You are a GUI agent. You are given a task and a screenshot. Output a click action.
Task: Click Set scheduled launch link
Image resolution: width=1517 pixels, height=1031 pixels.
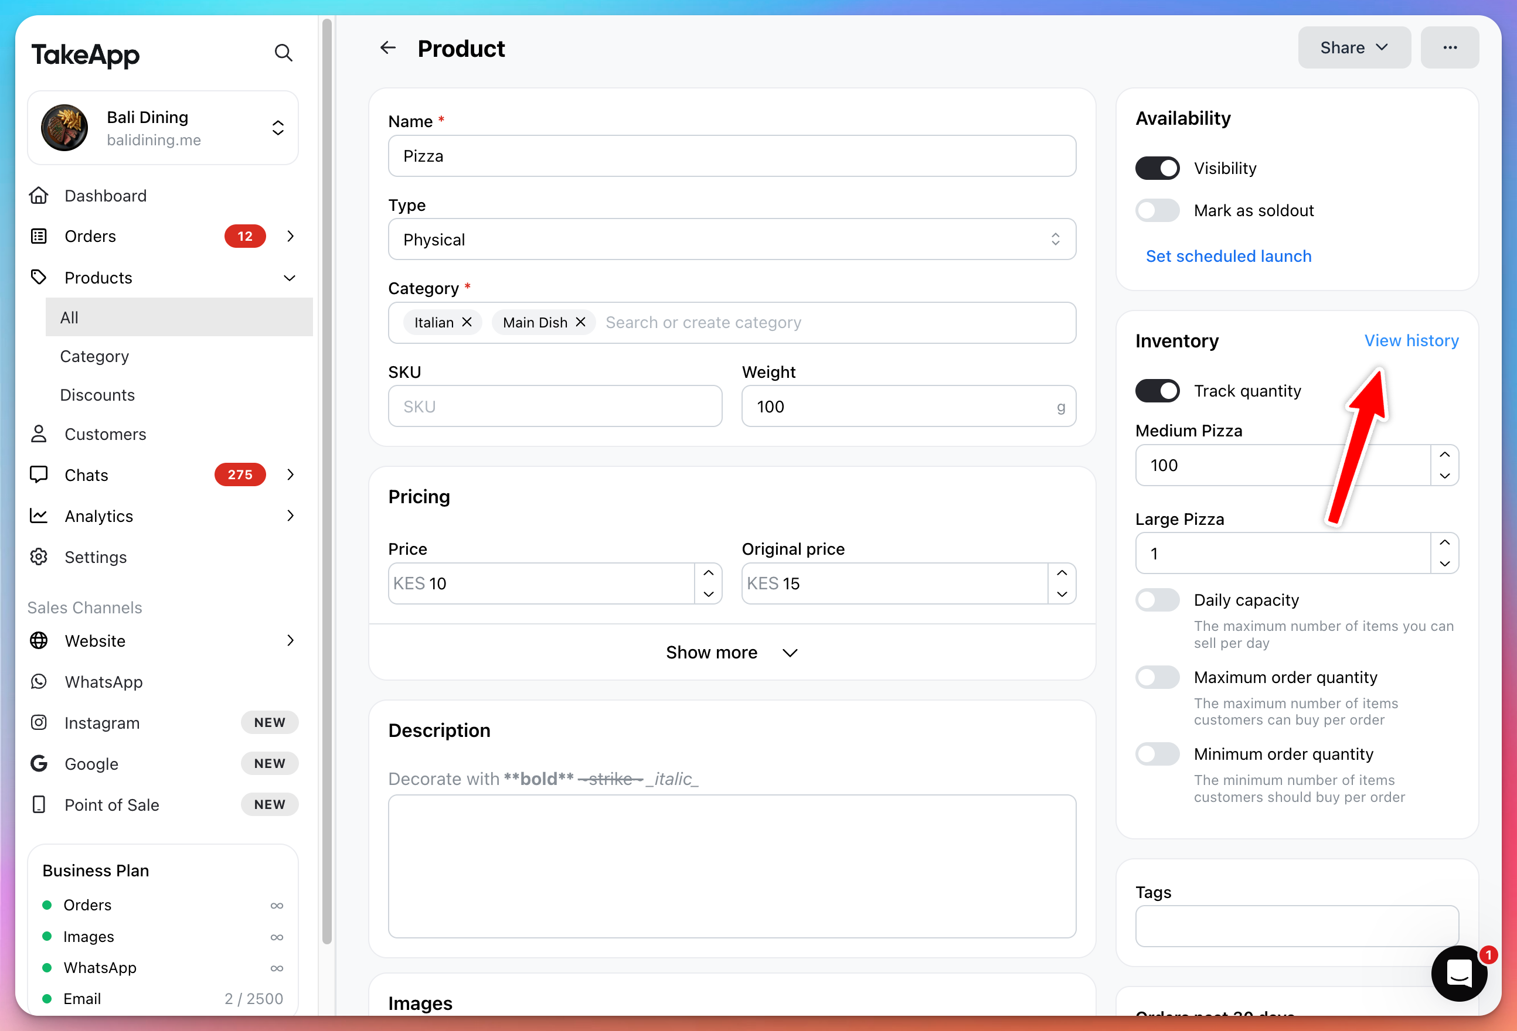1229,257
